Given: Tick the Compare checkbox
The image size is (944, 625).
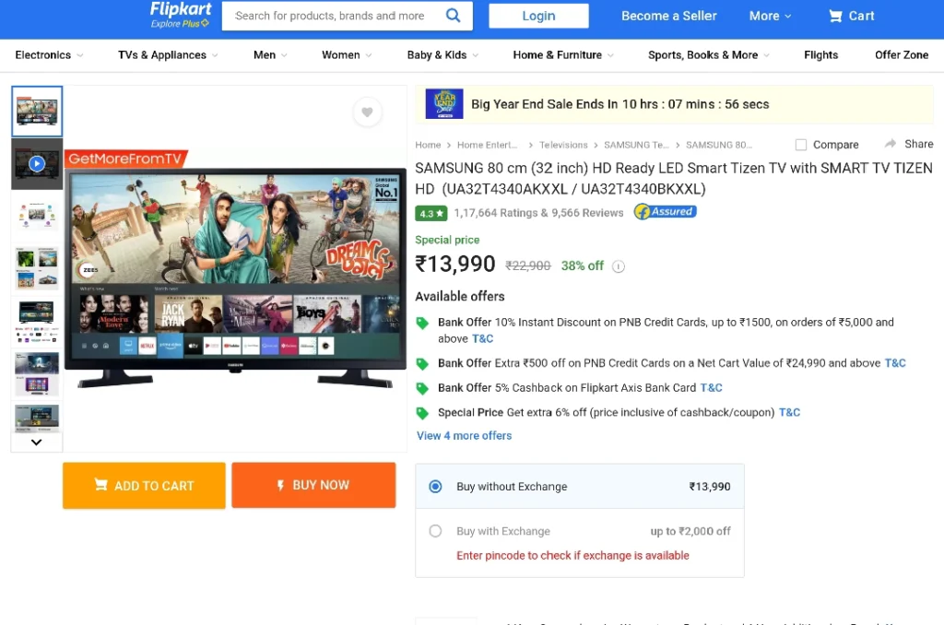Looking at the screenshot, I should (x=801, y=145).
